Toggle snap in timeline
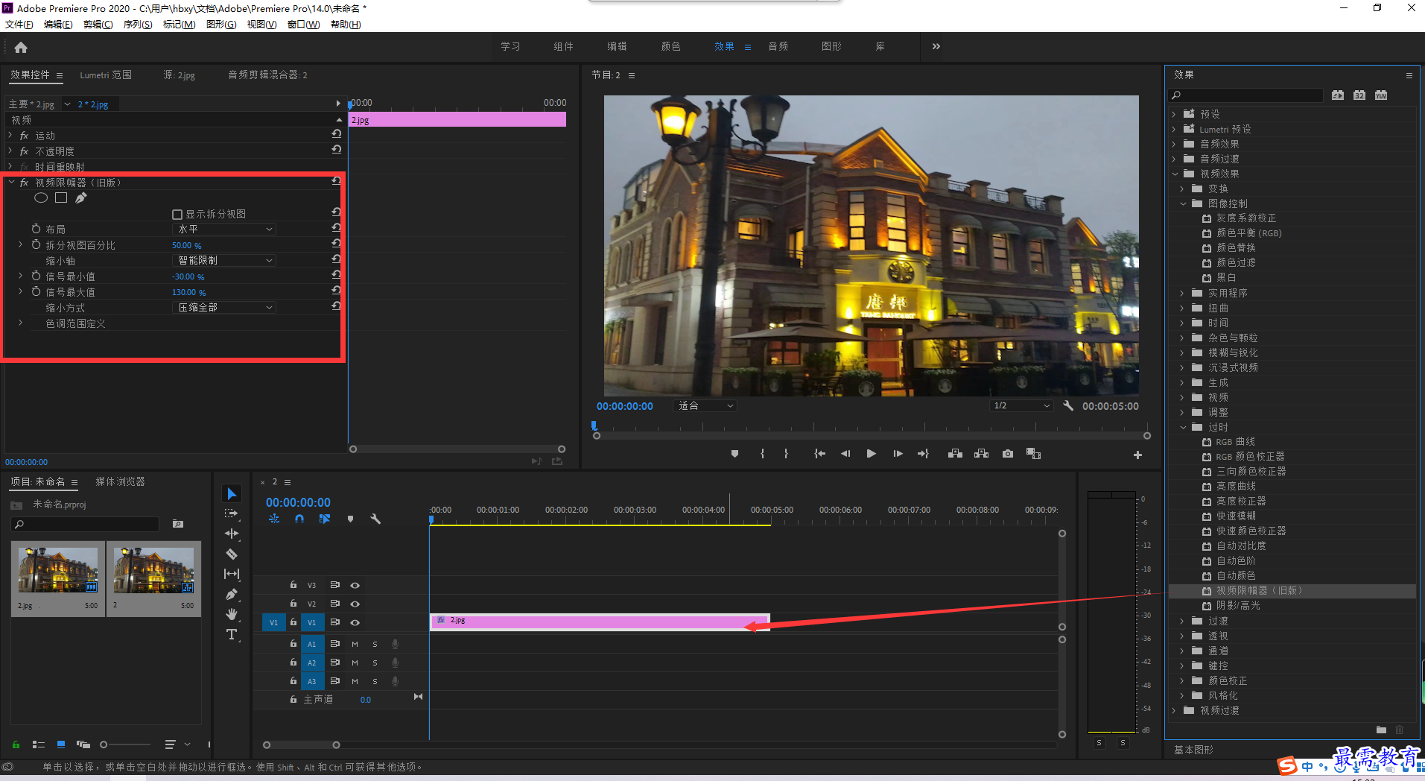This screenshot has height=781, width=1425. (x=299, y=519)
